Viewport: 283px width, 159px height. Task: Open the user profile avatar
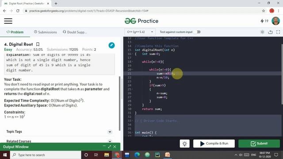click(x=275, y=21)
